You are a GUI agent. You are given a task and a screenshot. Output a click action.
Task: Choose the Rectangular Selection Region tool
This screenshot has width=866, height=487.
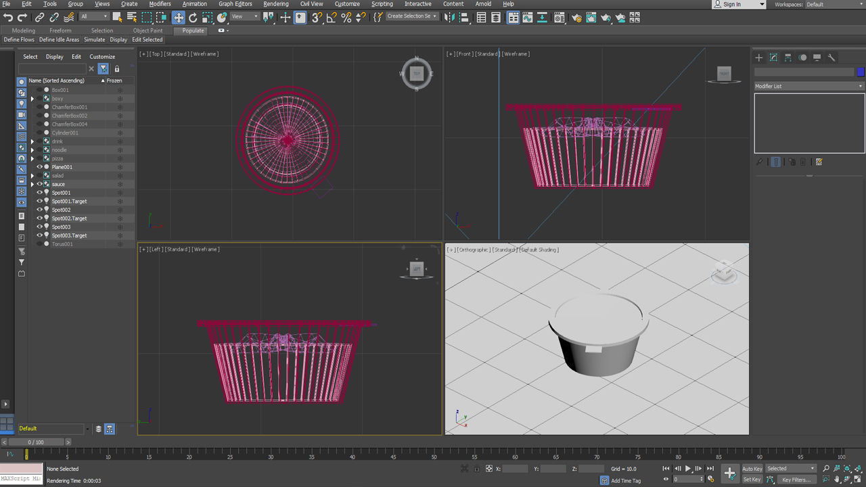tap(147, 17)
